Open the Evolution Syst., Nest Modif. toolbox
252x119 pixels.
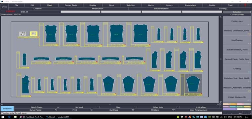(x=237, y=78)
